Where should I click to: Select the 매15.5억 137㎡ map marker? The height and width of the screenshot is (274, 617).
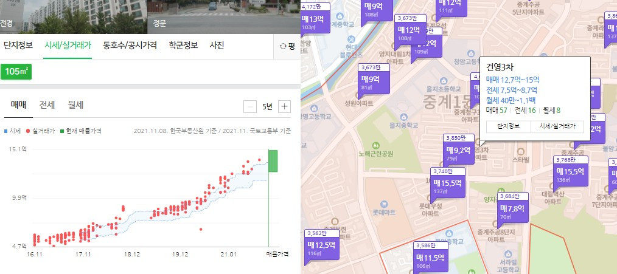point(448,184)
